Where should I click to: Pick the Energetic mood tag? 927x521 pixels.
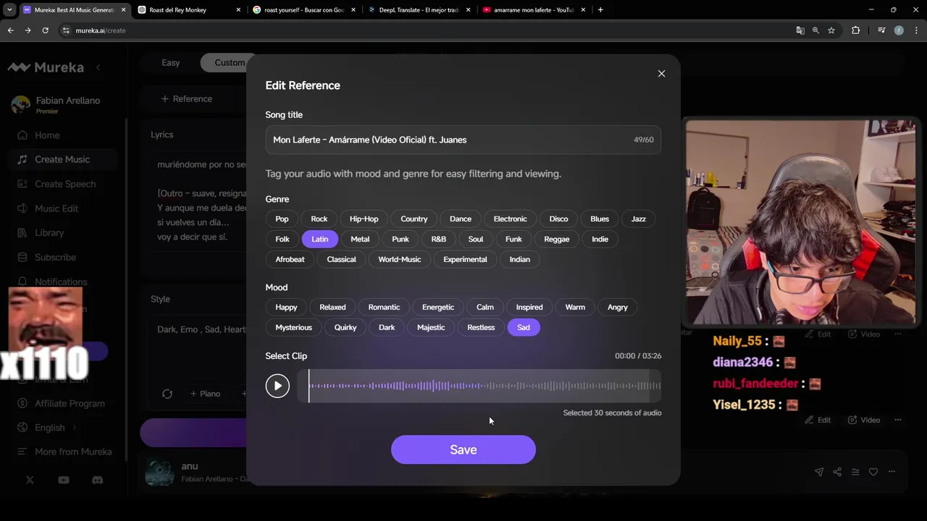pos(438,308)
